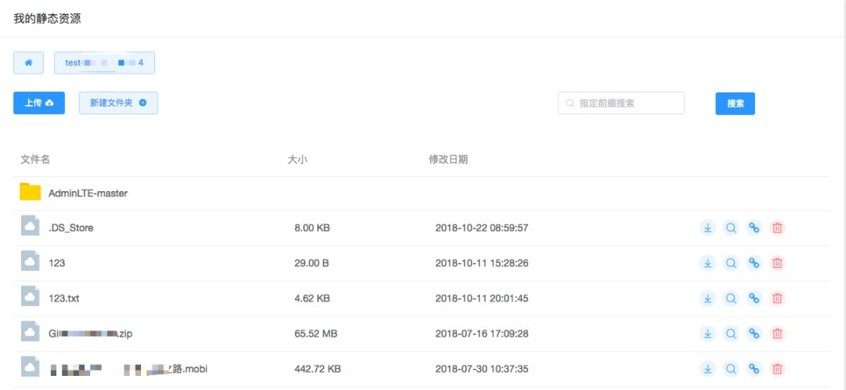Download the 65.52 MB zip file
846x390 pixels.
pyautogui.click(x=707, y=334)
